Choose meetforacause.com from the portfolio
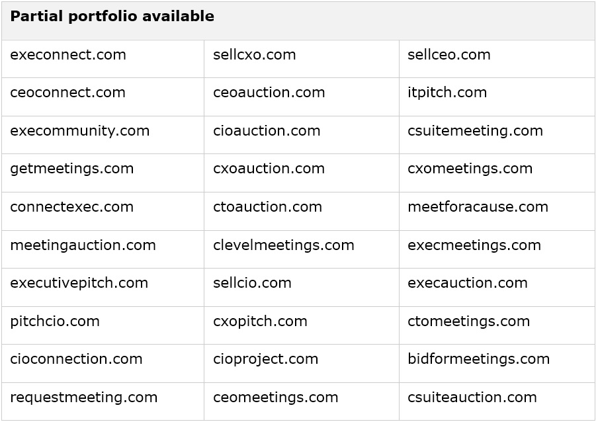The width and height of the screenshot is (596, 422). pos(478,207)
